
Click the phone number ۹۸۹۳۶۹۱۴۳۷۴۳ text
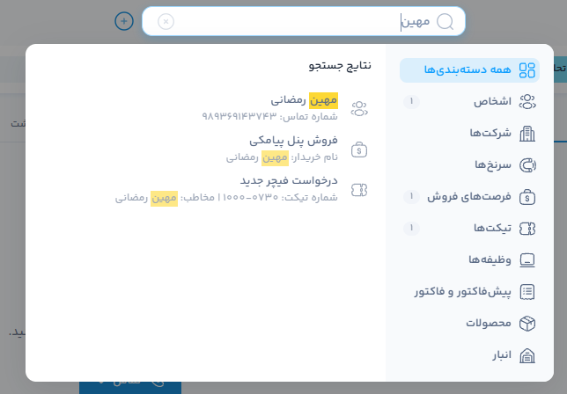tap(239, 116)
